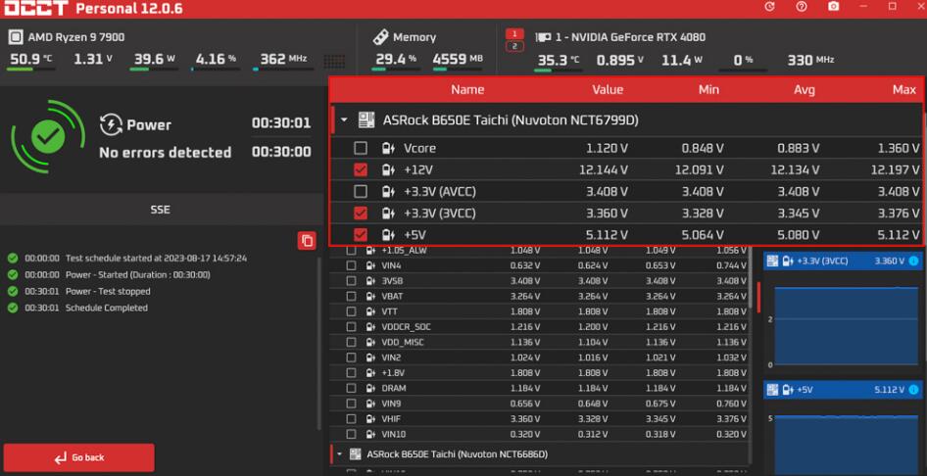The width and height of the screenshot is (927, 476).
Task: Click the SSE instruction set bar
Action: [x=160, y=210]
